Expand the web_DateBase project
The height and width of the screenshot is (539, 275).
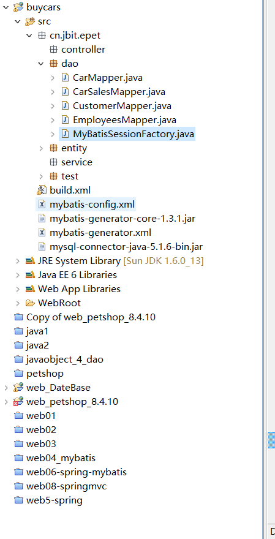click(6, 388)
